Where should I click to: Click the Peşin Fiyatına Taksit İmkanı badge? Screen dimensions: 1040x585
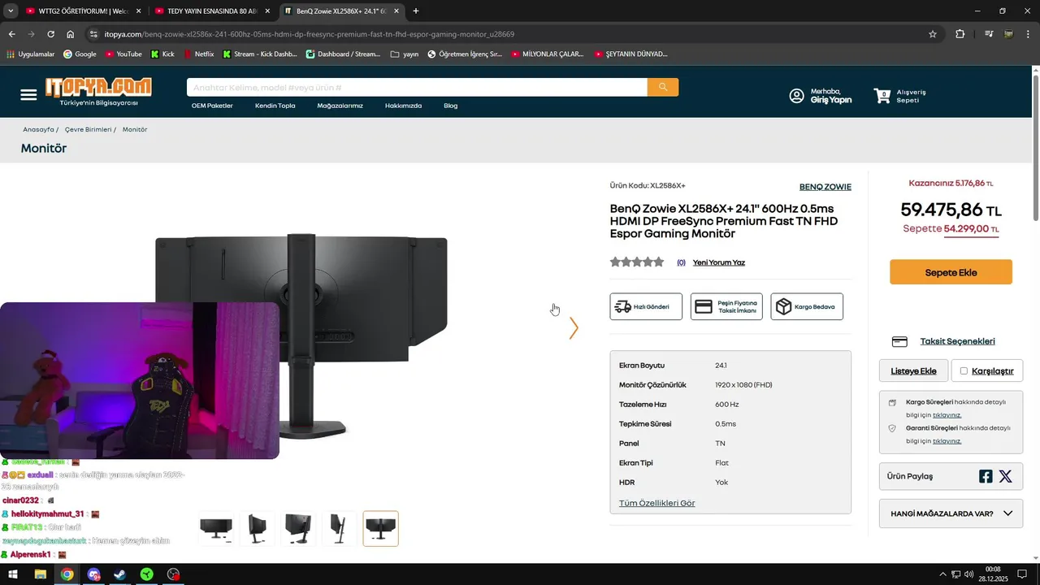[726, 306]
